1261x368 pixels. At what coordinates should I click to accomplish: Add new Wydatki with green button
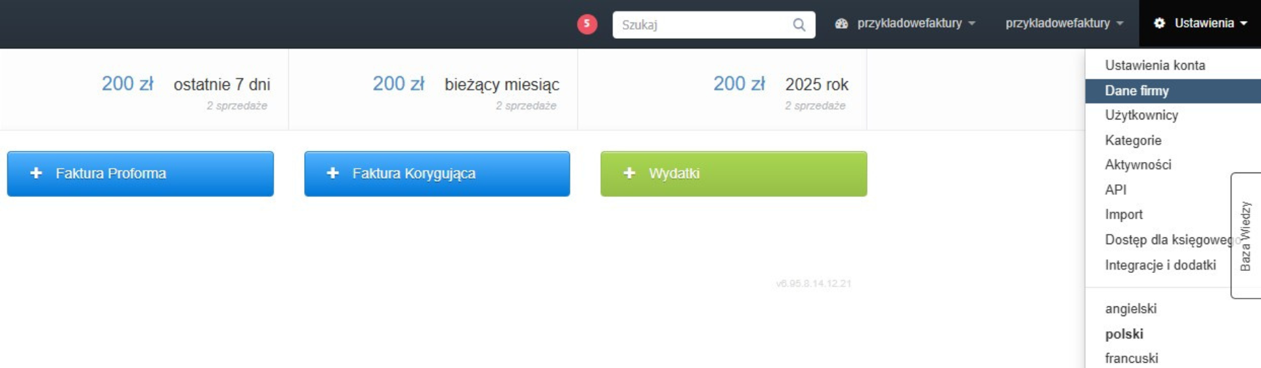734,174
